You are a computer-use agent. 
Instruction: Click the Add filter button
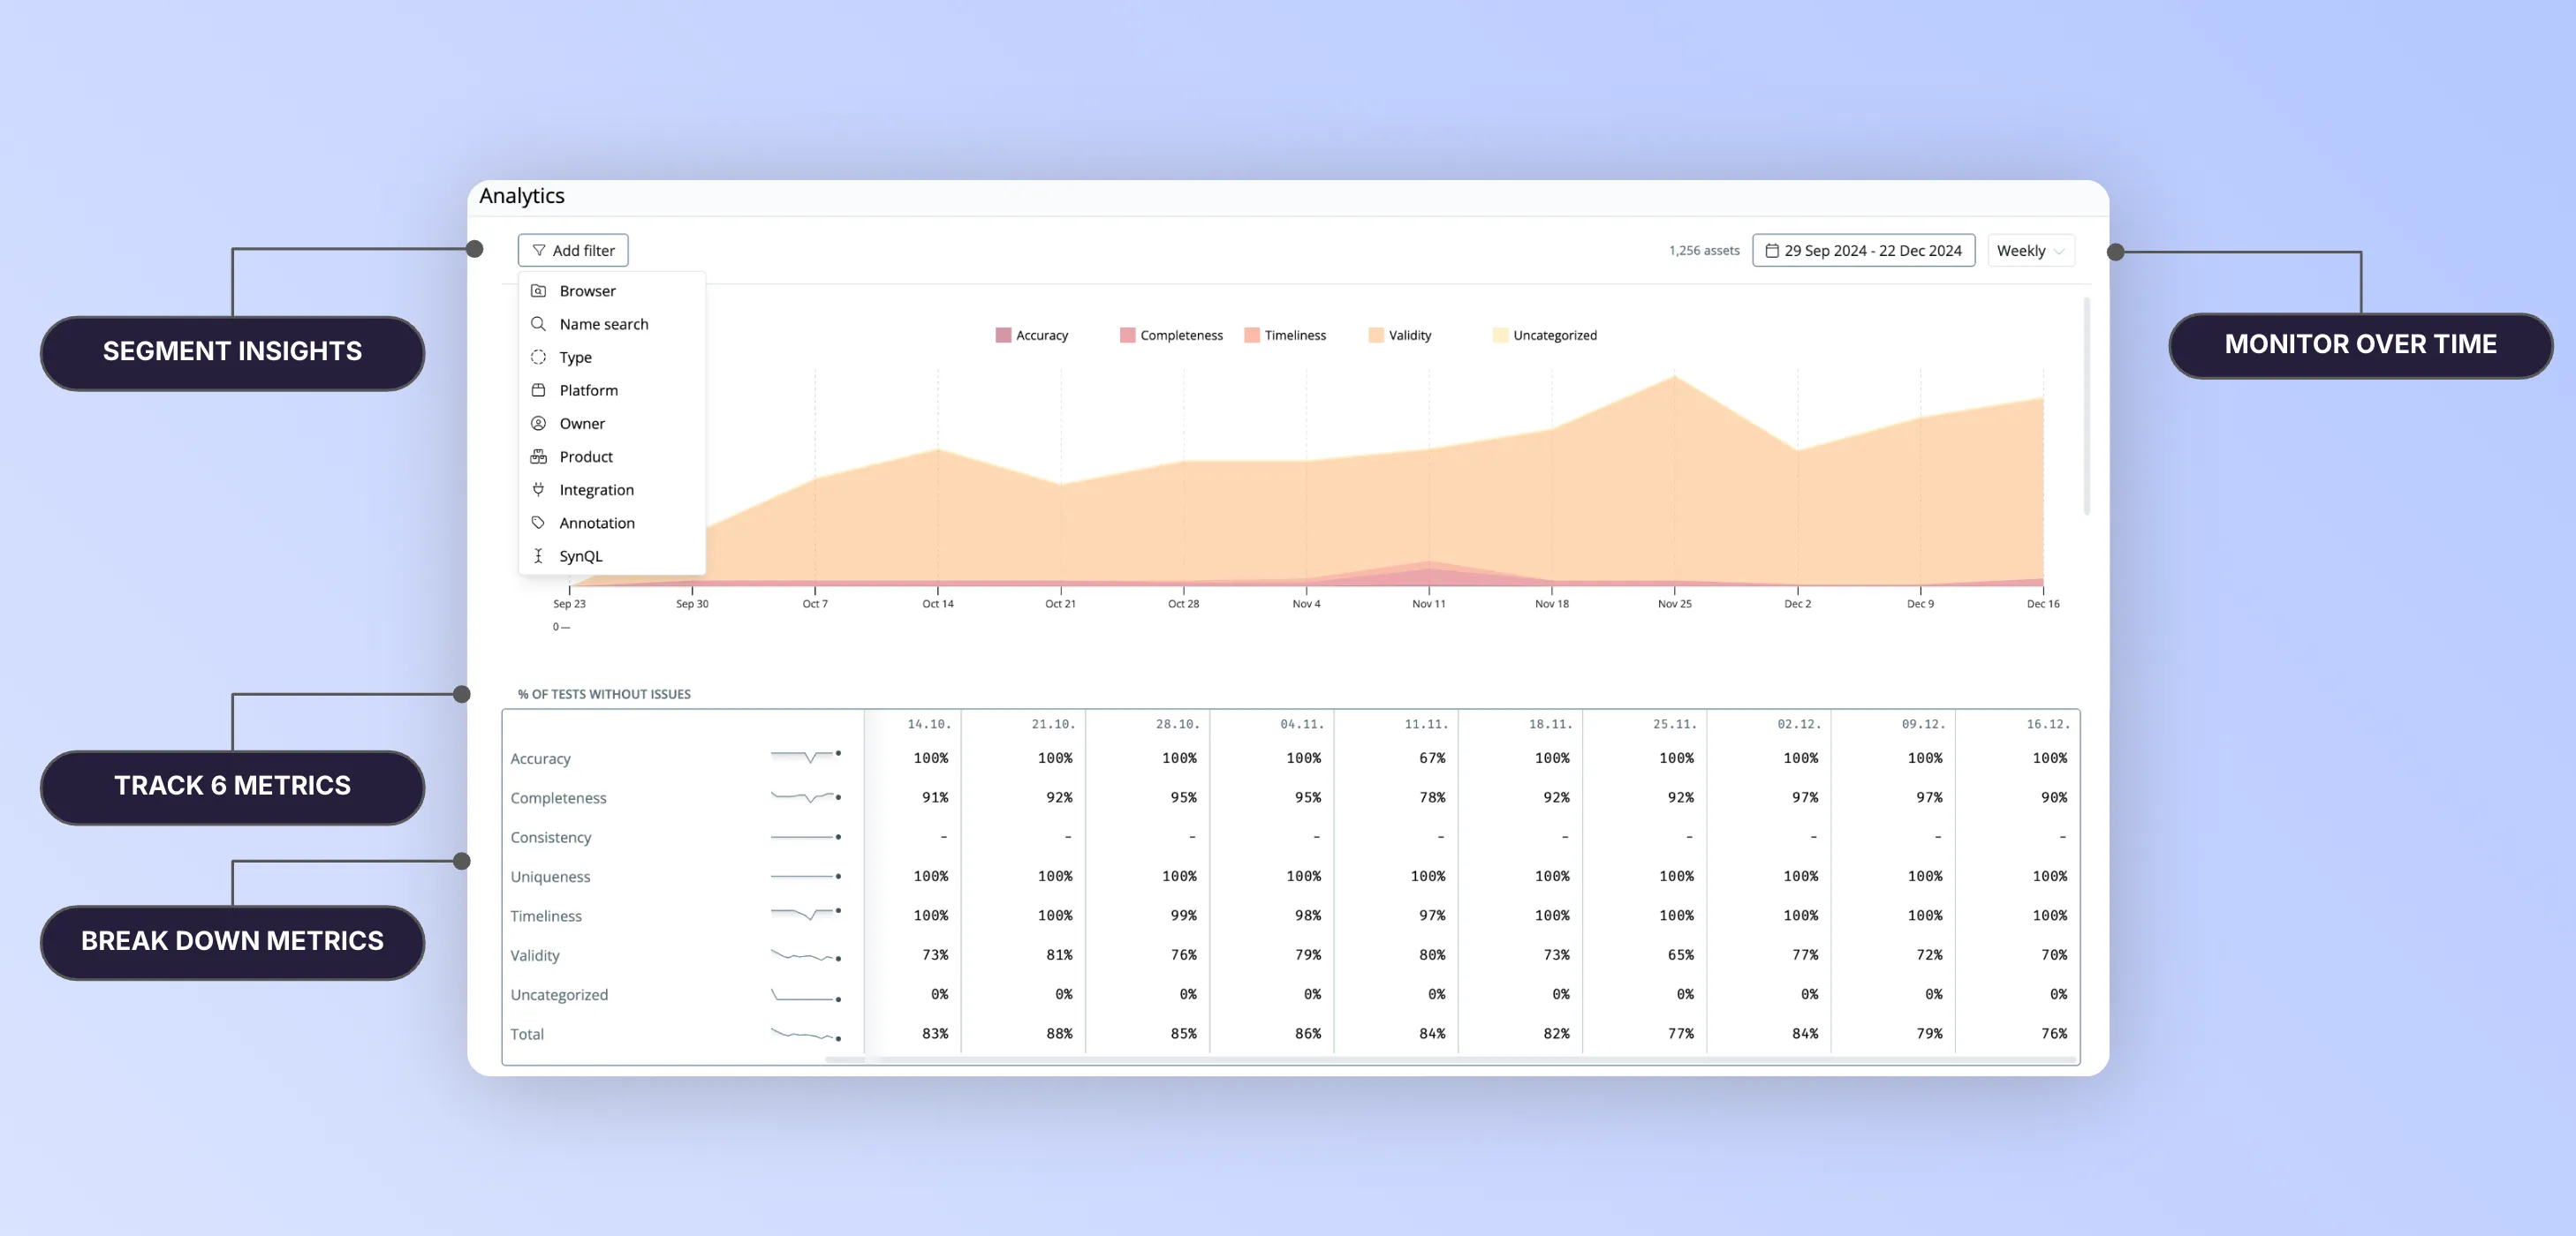tap(573, 251)
